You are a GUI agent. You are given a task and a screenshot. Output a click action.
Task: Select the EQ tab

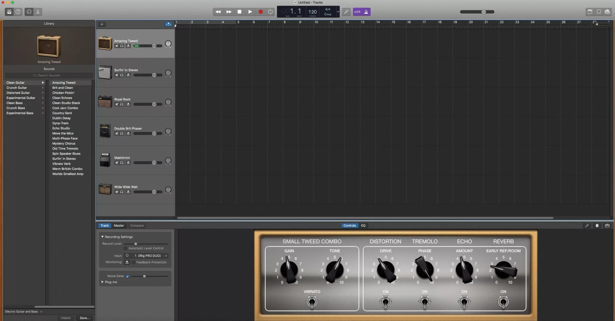coord(363,225)
